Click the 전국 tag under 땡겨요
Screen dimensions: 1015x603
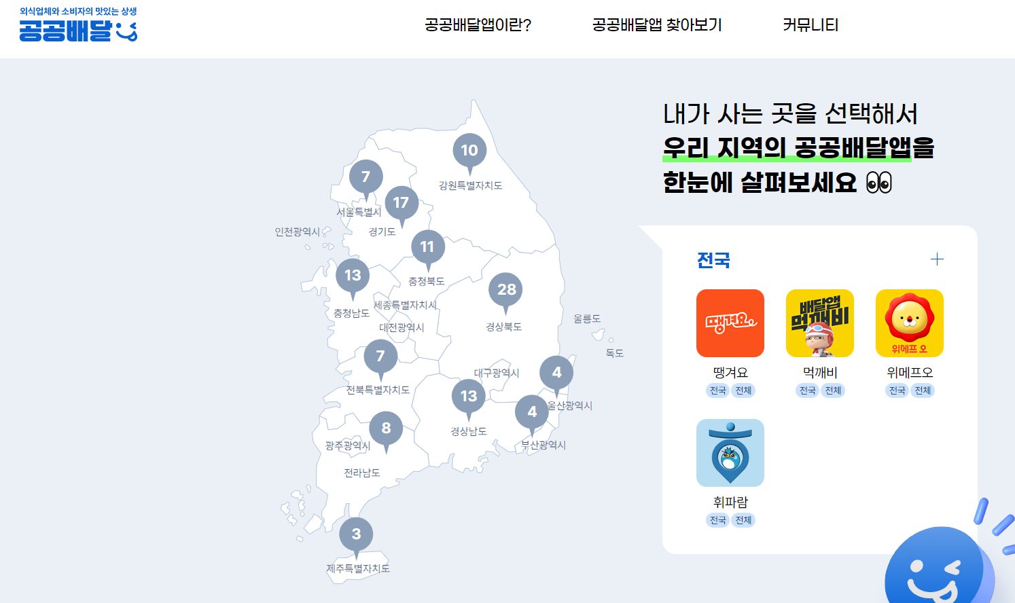(718, 390)
